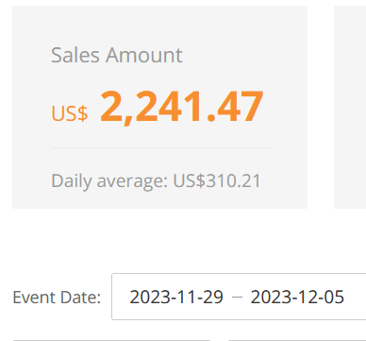Select the start date 2023-11-29
Viewport: 366px width, 341px height.
(176, 297)
